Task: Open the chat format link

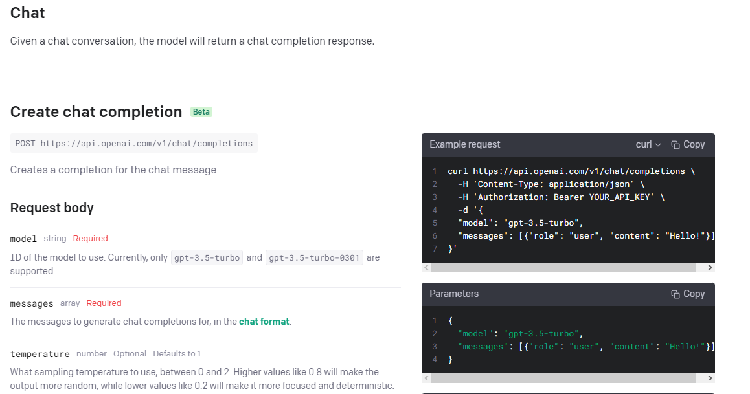Action: [x=264, y=322]
